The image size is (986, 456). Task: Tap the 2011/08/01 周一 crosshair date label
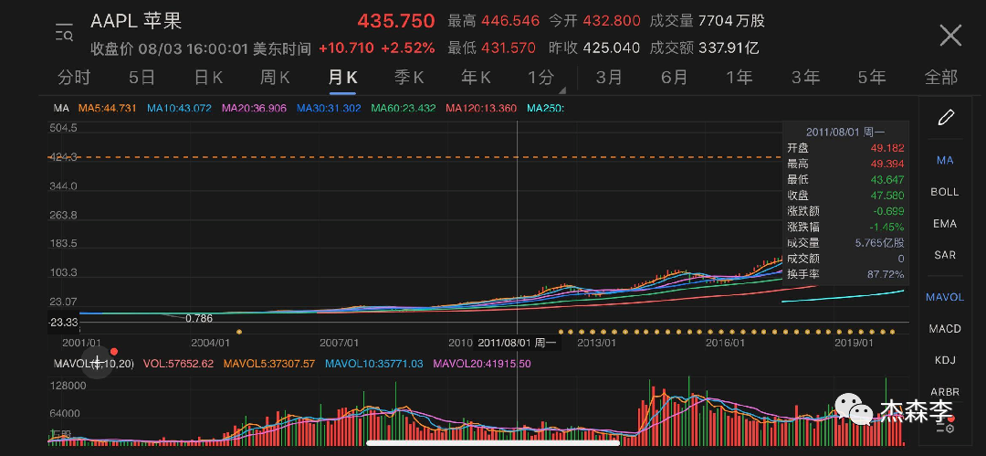point(518,343)
